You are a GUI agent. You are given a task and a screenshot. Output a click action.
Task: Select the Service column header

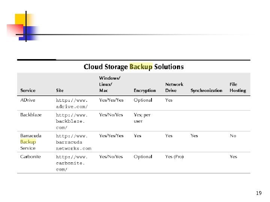point(28,91)
